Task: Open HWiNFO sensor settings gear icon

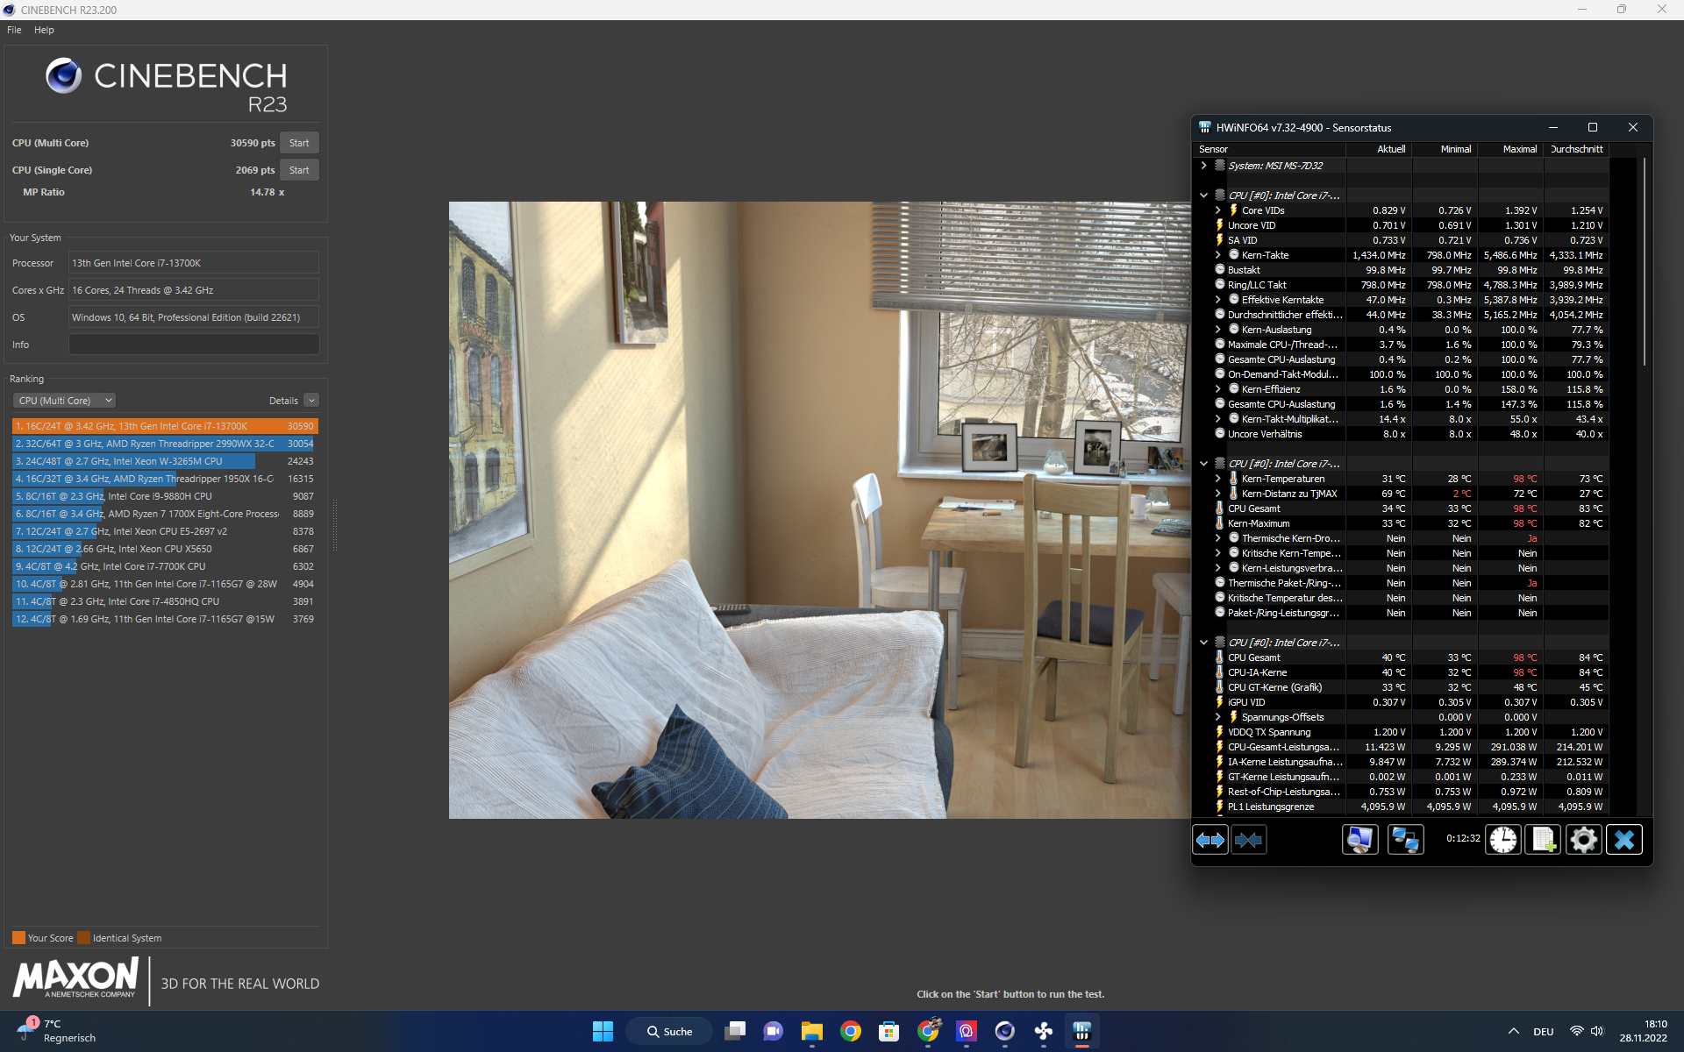Action: click(x=1583, y=840)
